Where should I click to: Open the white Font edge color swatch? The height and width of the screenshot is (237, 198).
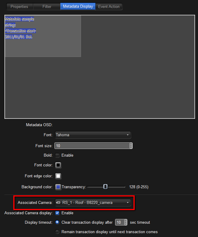coord(58,176)
